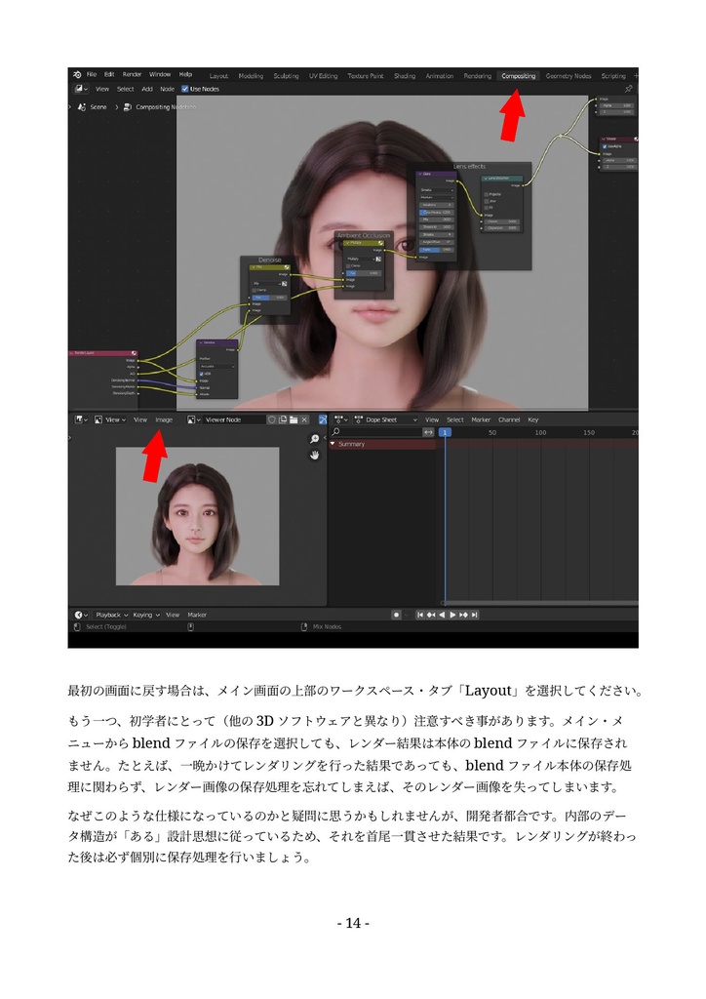This screenshot has height=999, width=706.
Task: Open the Multiply blend type dropdown
Action: pyautogui.click(x=360, y=260)
